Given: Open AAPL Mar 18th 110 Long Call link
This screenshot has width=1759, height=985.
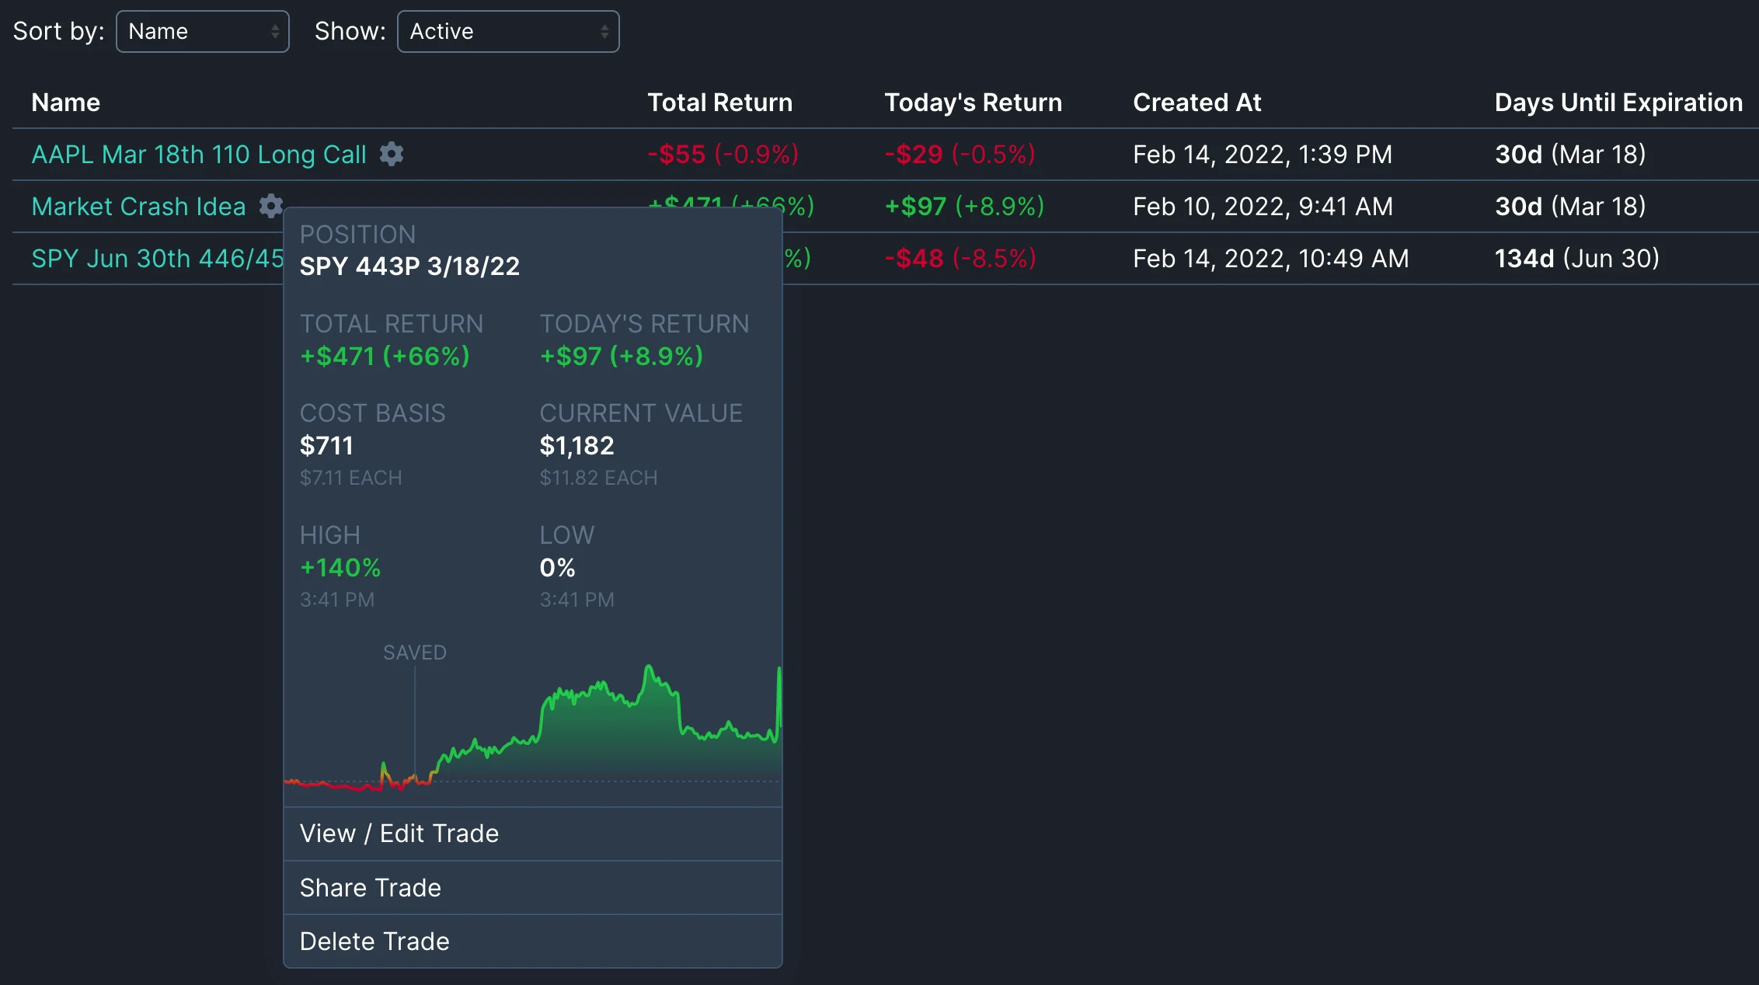Looking at the screenshot, I should tap(199, 155).
